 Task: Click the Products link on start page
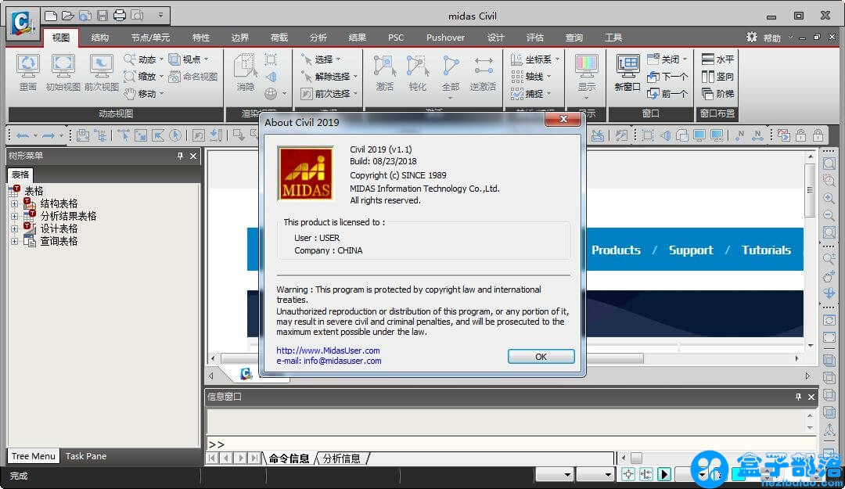pos(616,250)
